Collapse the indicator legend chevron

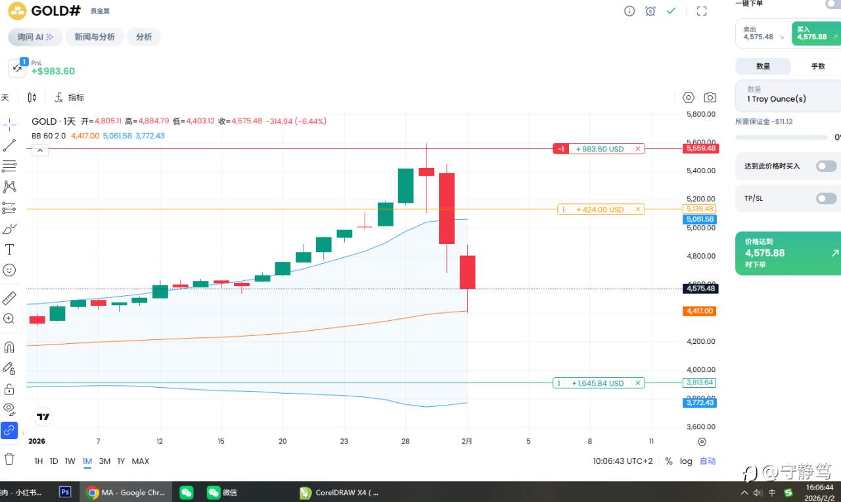point(39,150)
